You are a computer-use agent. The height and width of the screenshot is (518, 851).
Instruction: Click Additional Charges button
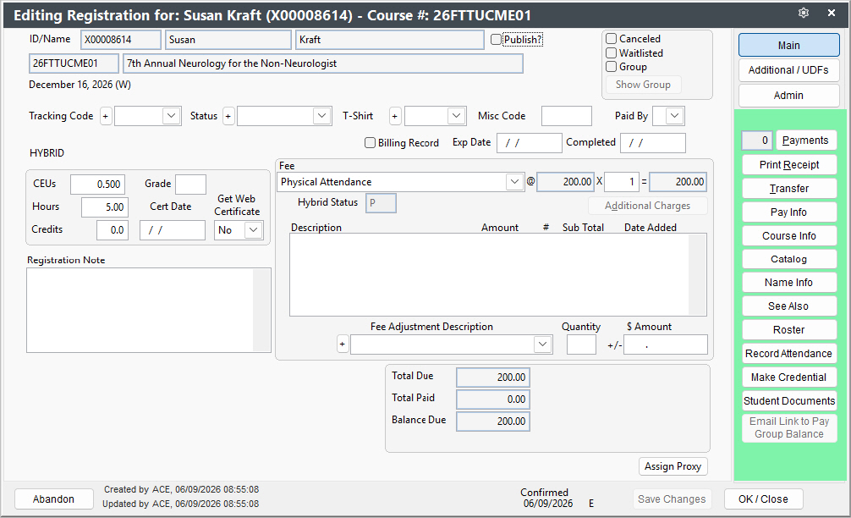[647, 206]
